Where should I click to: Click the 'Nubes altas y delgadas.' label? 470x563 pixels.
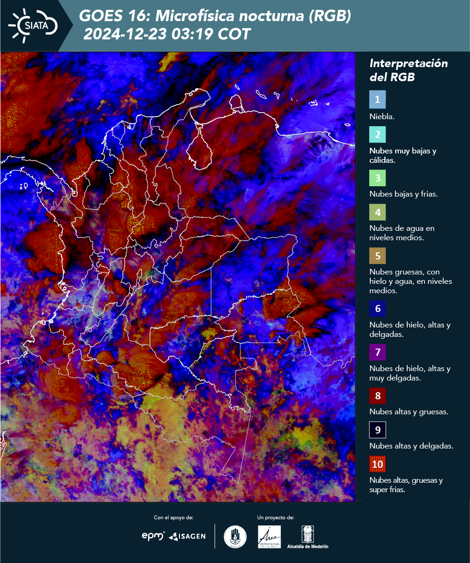click(x=411, y=446)
